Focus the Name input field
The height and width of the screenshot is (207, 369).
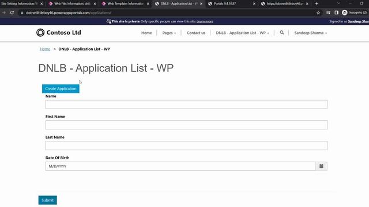tap(186, 105)
